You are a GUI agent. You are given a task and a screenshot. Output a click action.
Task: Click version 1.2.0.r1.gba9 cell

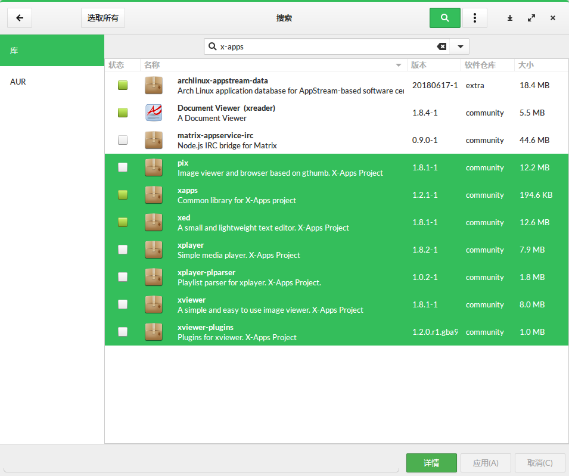pos(435,332)
